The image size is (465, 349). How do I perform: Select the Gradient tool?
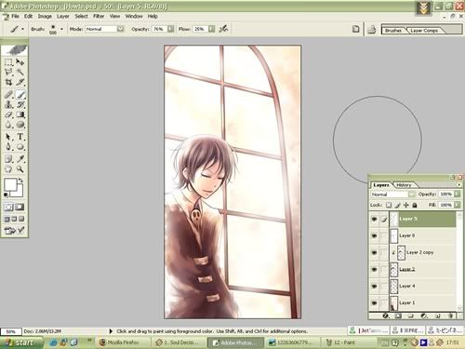(x=20, y=114)
